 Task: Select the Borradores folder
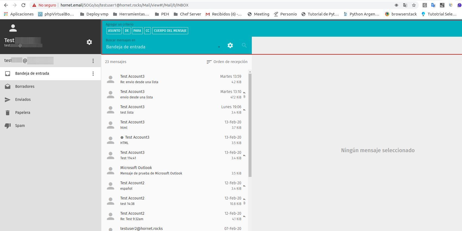coord(25,86)
